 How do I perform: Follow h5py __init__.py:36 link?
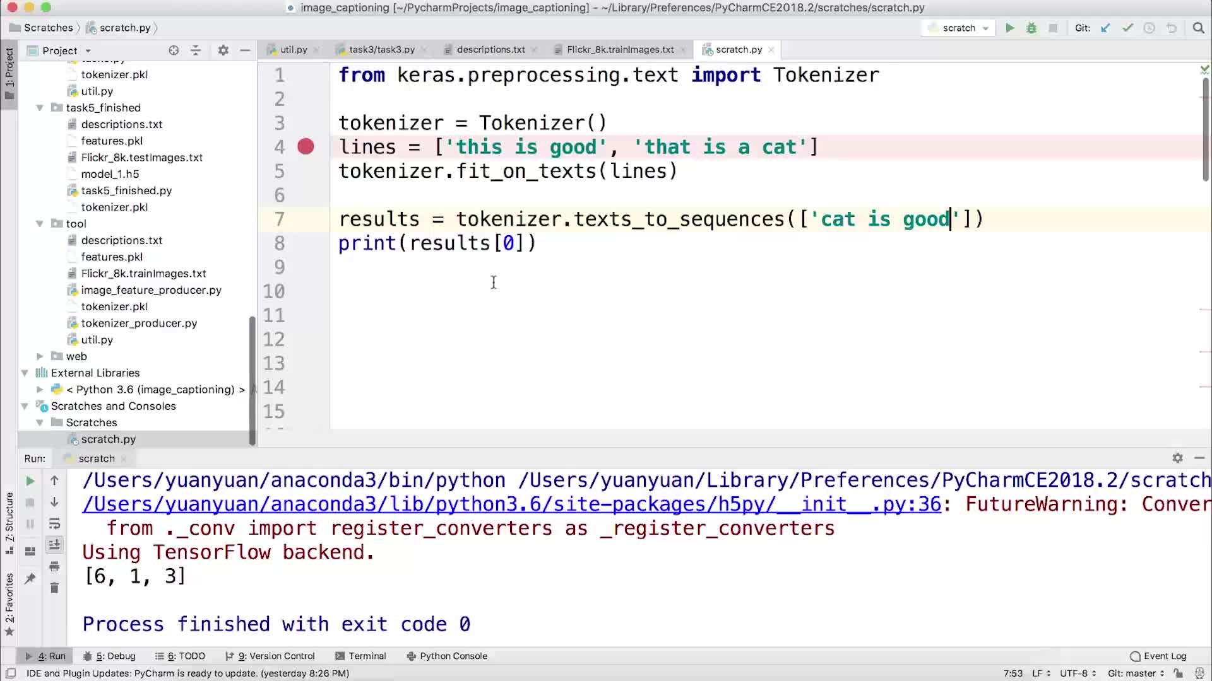coord(511,504)
